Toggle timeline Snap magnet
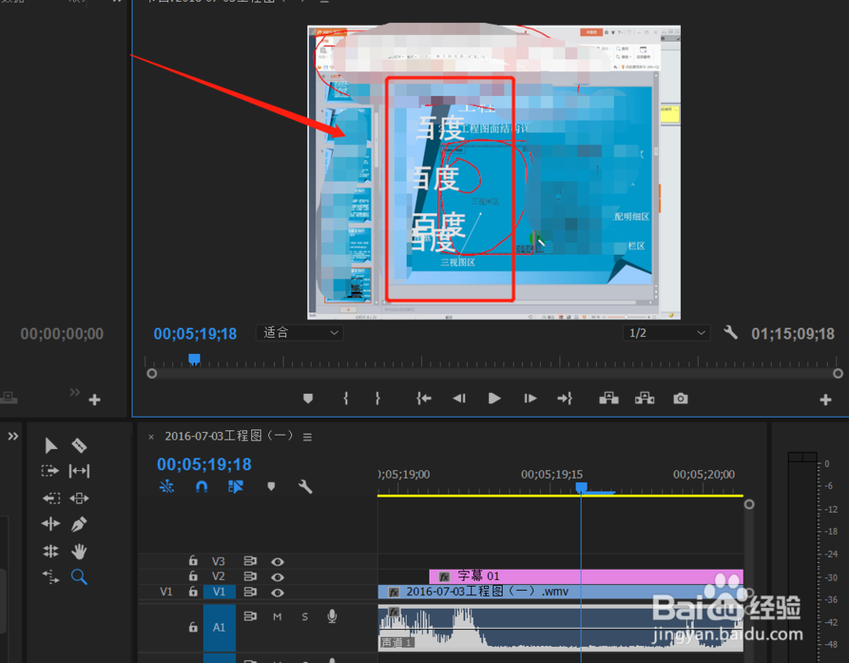Screen dimensions: 849x663 [201, 487]
